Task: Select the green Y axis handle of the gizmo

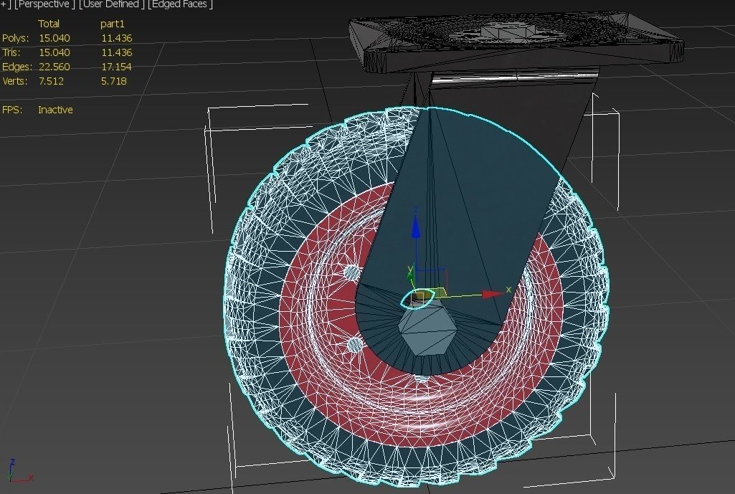Action: point(411,277)
